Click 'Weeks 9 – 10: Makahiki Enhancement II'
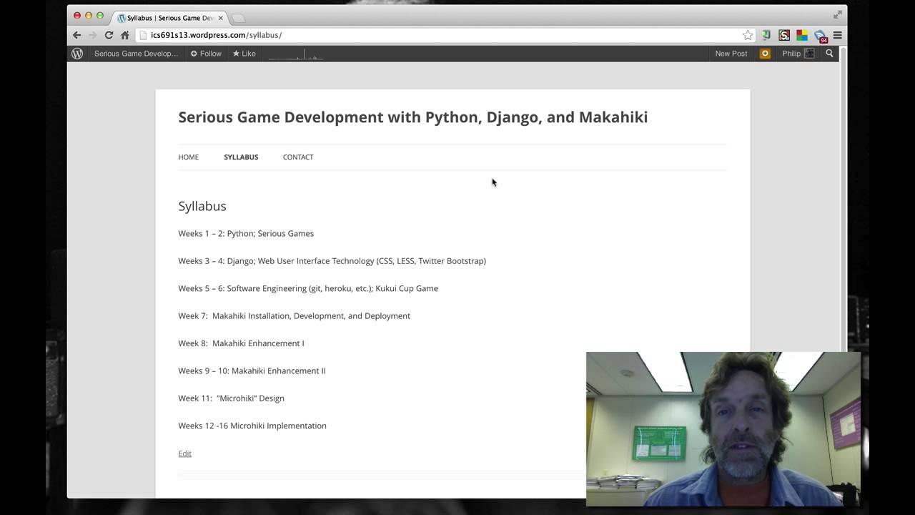This screenshot has width=915, height=515. [252, 371]
